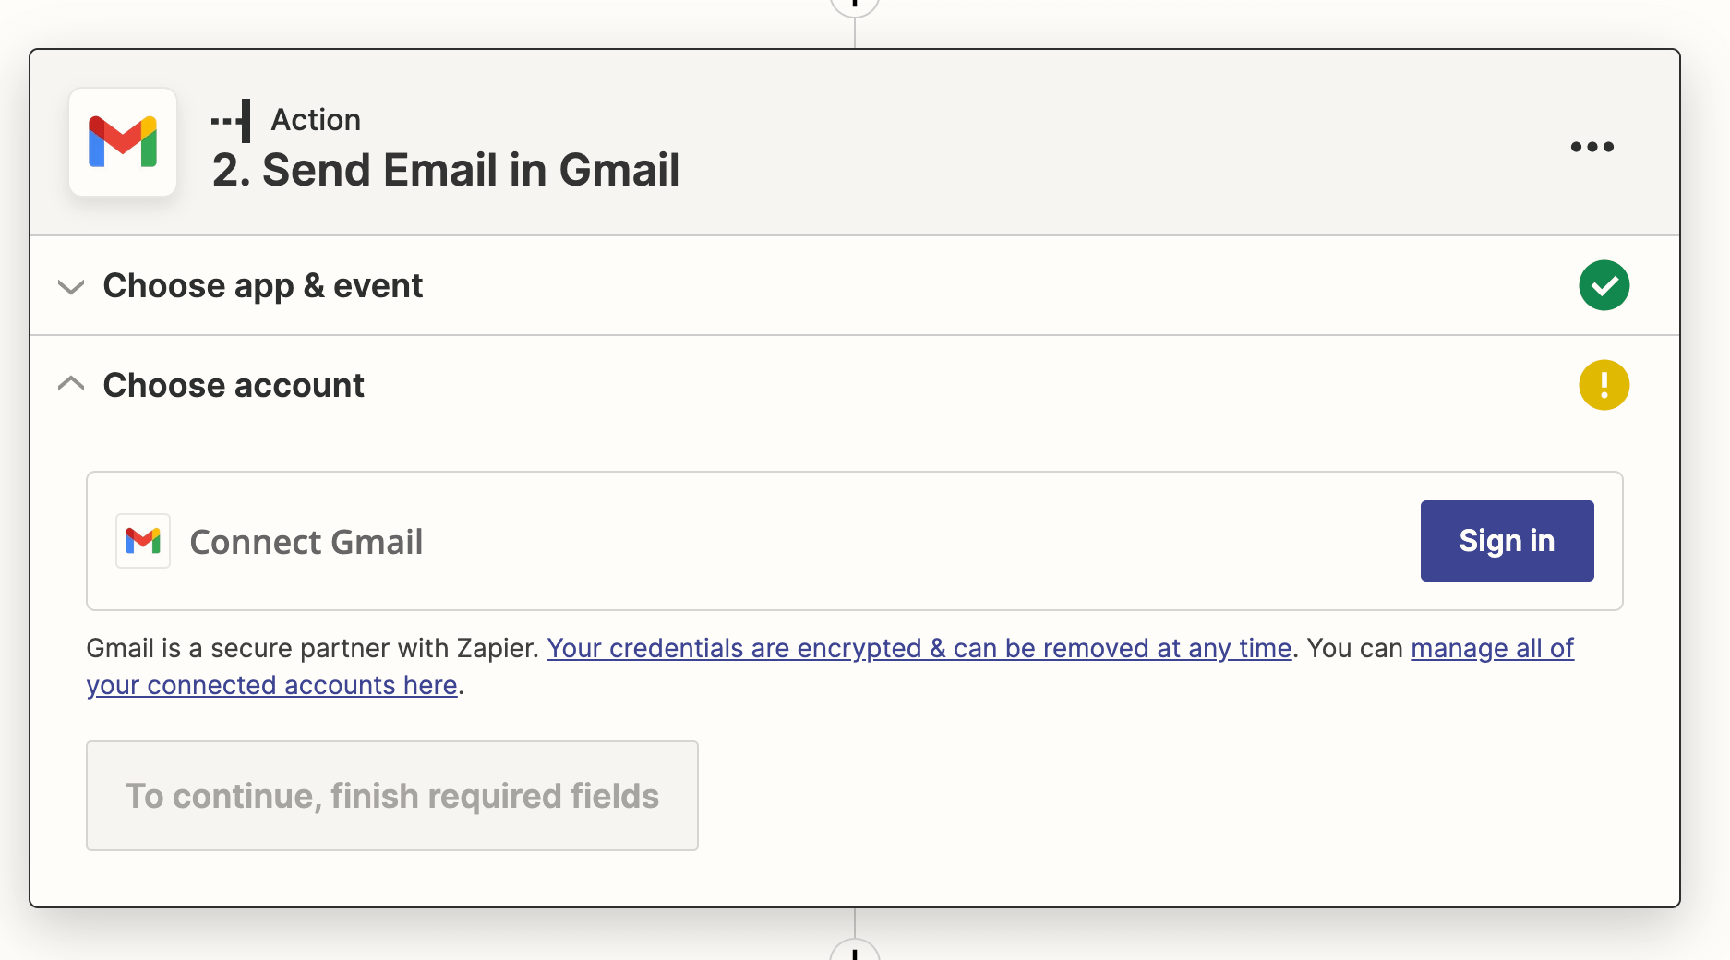
Task: Click the Action step type icon
Action: click(232, 121)
